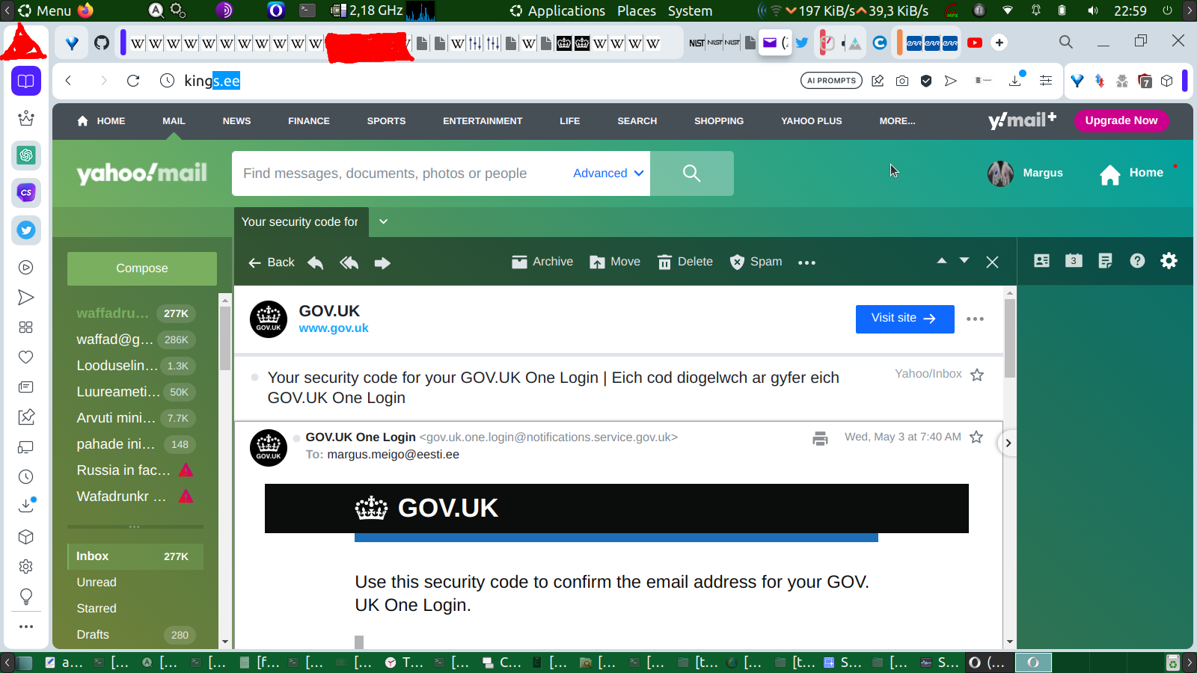Open the Help icon
This screenshot has width=1197, height=673.
tap(1137, 260)
